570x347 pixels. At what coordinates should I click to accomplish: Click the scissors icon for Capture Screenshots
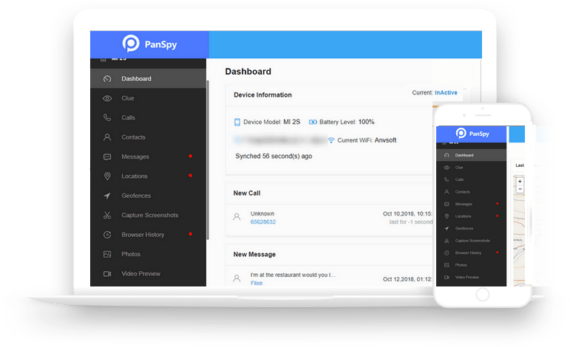pyautogui.click(x=107, y=216)
